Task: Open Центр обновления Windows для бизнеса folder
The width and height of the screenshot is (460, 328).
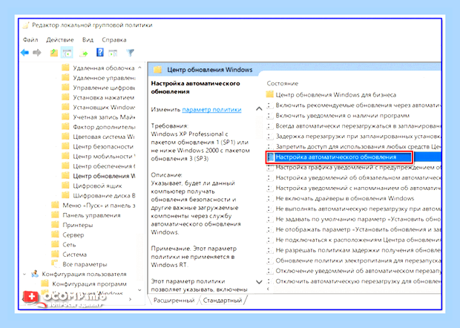Action: pos(331,95)
